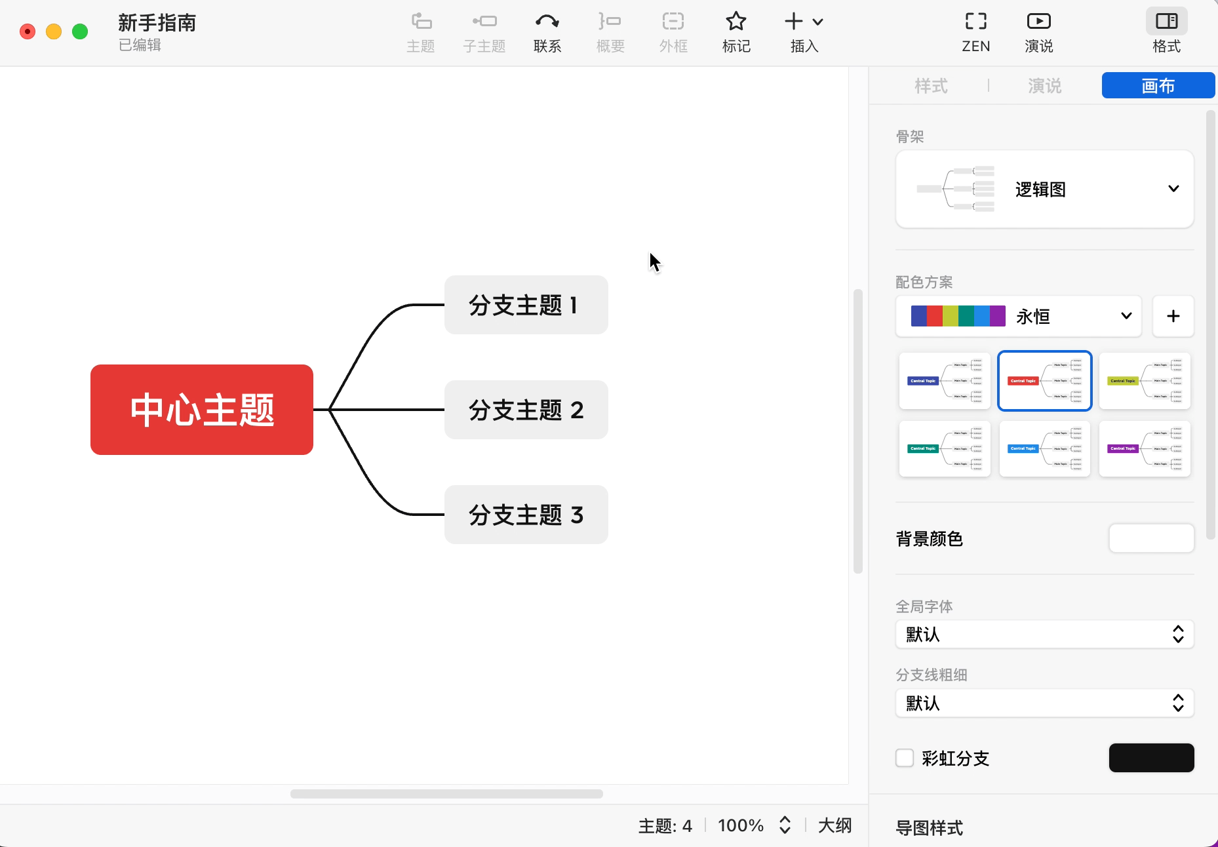The height and width of the screenshot is (847, 1218).
Task: Open the 插入 insert menu
Action: point(804,31)
